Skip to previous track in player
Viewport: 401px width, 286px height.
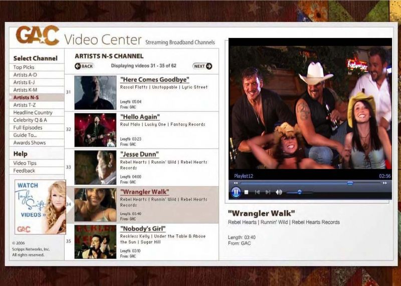click(257, 192)
